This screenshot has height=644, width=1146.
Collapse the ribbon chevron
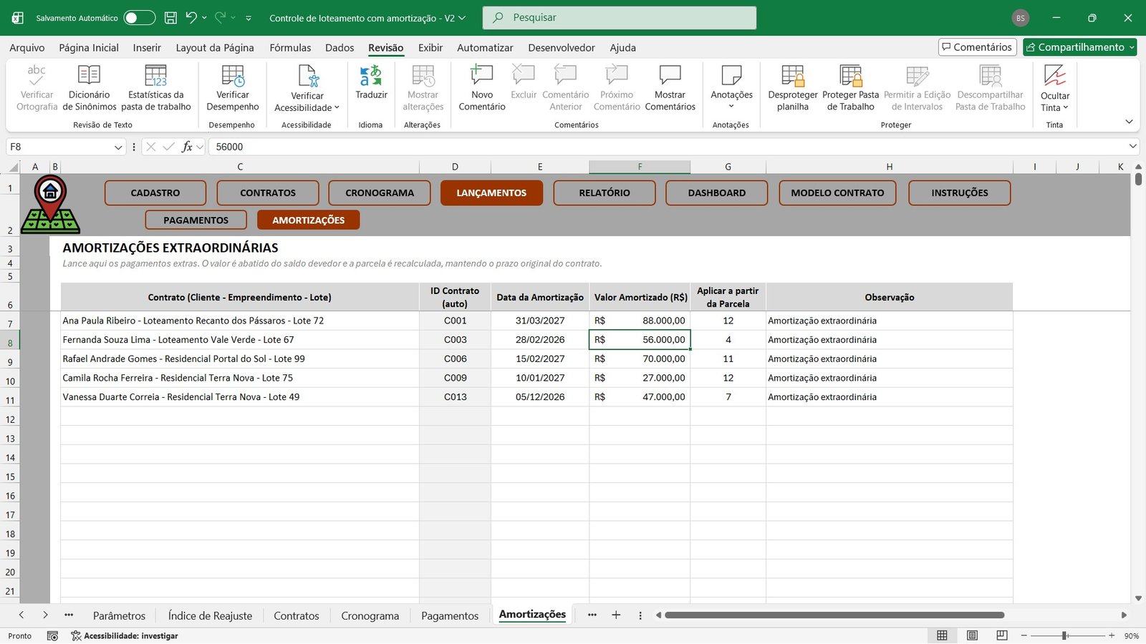[1129, 122]
